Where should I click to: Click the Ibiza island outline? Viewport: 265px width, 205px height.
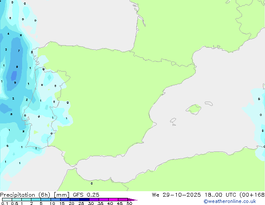(x=173, y=120)
